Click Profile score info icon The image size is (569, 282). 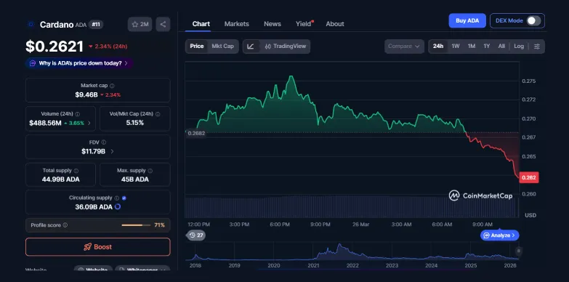(x=65, y=225)
